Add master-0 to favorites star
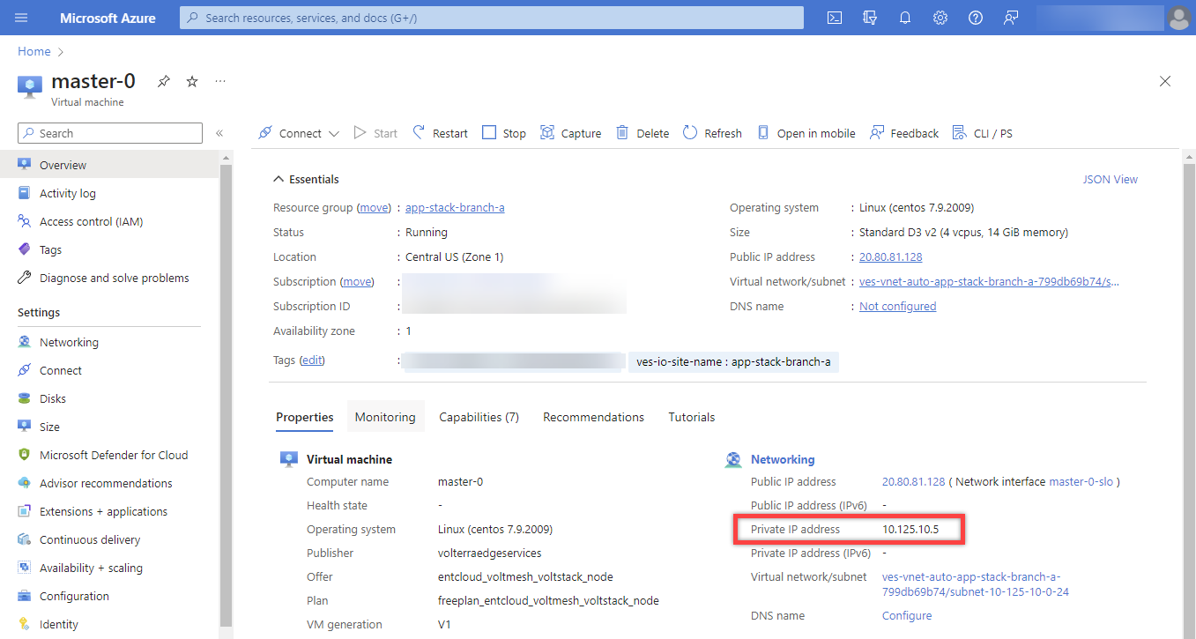1196x639 pixels. click(x=192, y=81)
